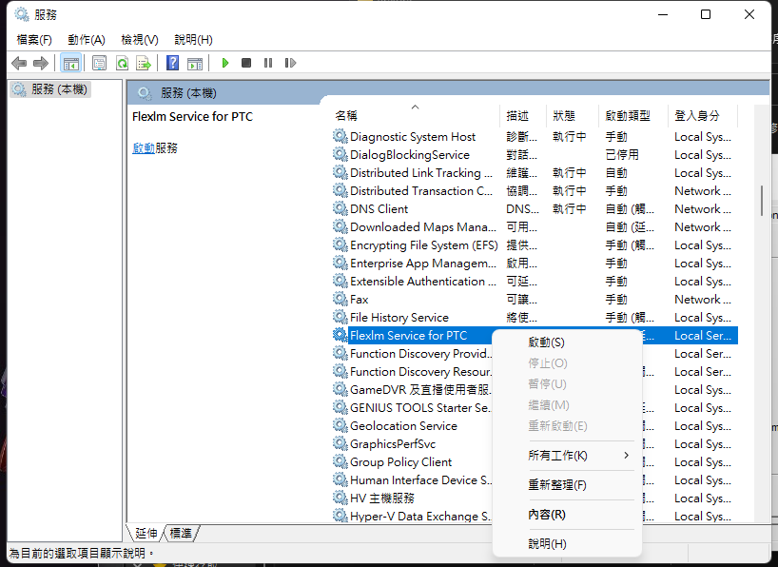
Task: Click the Back arrow in toolbar
Action: click(19, 63)
